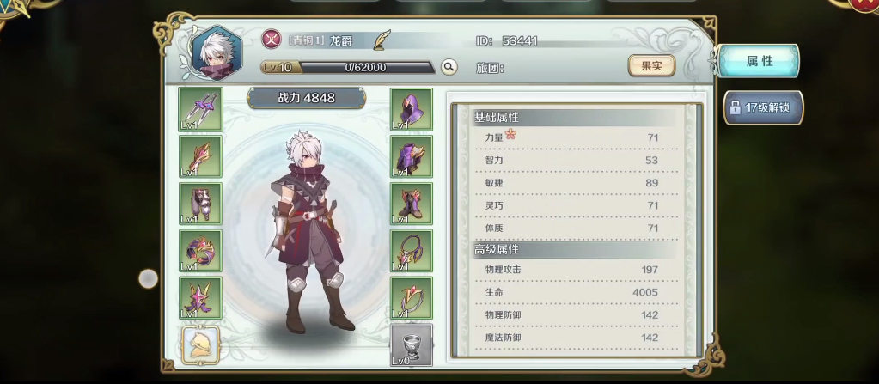Open the character avatar portrait
879x384 pixels.
tap(217, 53)
